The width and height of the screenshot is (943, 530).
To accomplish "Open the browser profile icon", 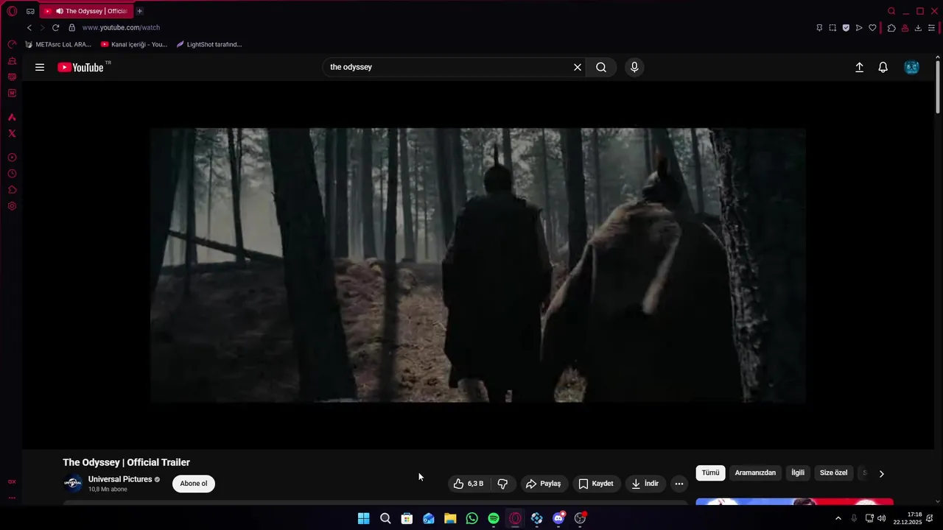I will 905,27.
